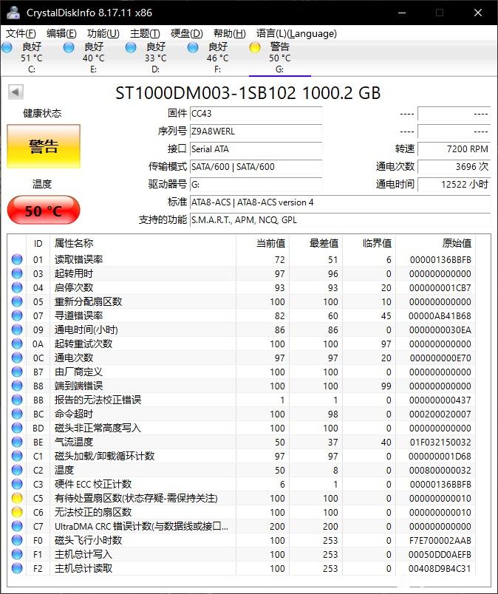Select the row 硬件 ECC 校正计数
498x594 pixels.
click(x=242, y=484)
